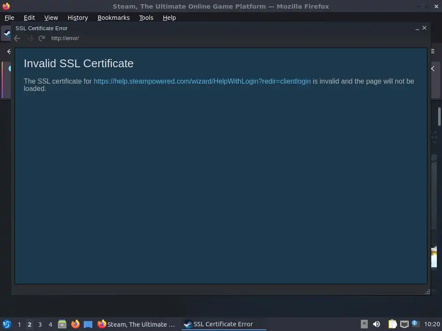The image size is (442, 331).
Task: Click the http://error/ address field
Action: click(65, 38)
